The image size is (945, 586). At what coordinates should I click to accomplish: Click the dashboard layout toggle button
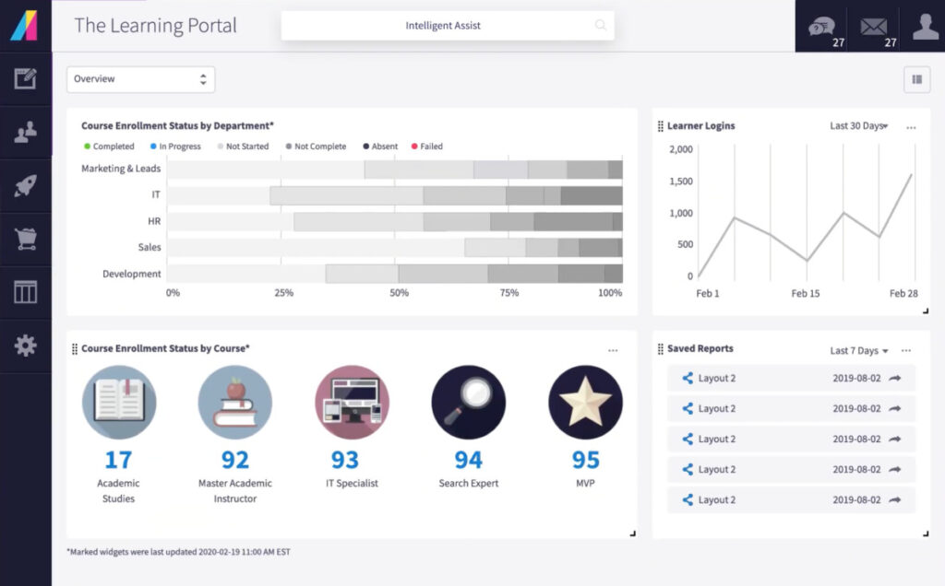tap(916, 79)
